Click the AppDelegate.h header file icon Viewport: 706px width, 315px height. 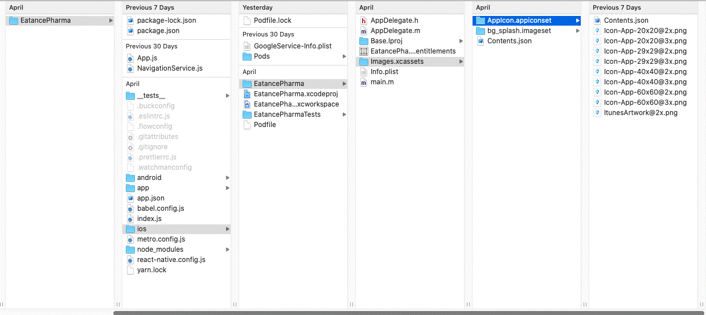pyautogui.click(x=364, y=21)
